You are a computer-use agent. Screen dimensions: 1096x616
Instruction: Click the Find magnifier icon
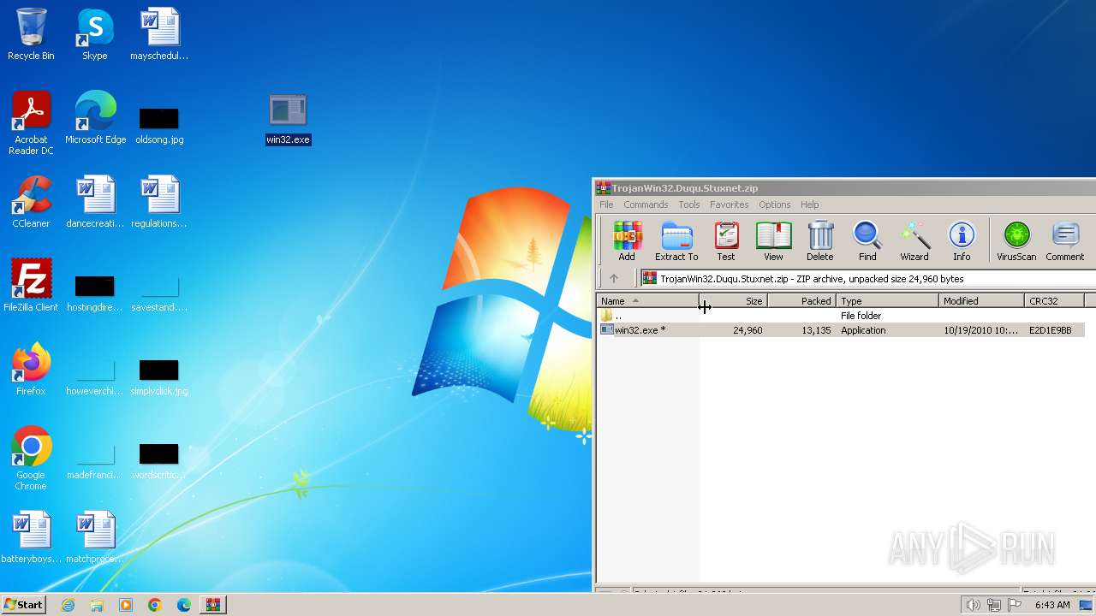point(867,241)
